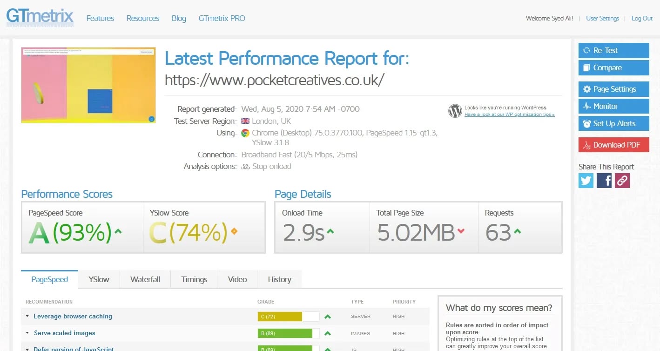This screenshot has width=660, height=351.
Task: Click Leverage browser caching grade bar
Action: tap(289, 317)
